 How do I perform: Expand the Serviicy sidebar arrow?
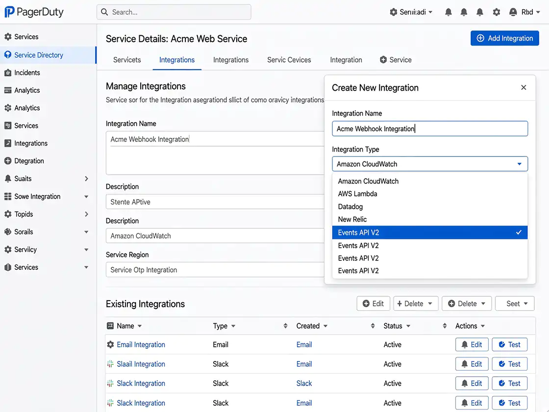tap(86, 250)
